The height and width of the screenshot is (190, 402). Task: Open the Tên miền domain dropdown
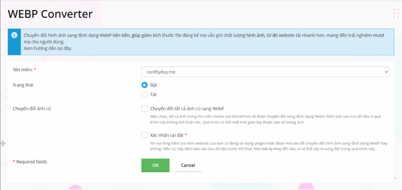265,72
